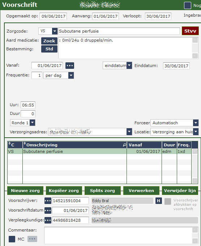Click ellipsis button next to MC
Viewport: 201px width, 246px height.
click(x=32, y=239)
